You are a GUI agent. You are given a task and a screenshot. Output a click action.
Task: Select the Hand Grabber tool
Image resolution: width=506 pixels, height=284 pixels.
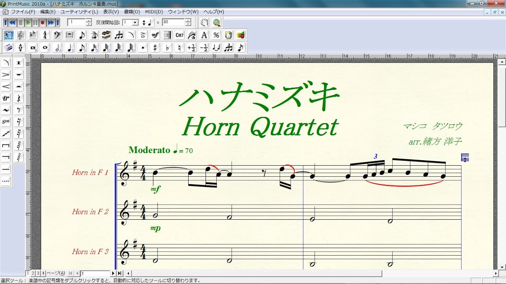pyautogui.click(x=204, y=22)
